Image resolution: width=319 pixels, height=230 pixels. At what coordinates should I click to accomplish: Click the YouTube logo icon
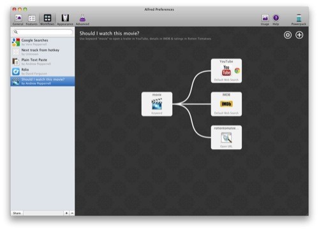[226, 71]
